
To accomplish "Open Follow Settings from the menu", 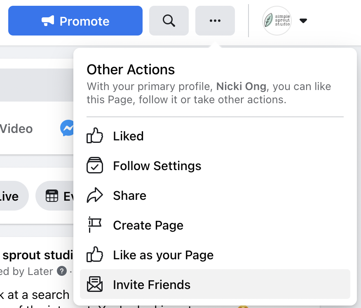I will tap(157, 166).
